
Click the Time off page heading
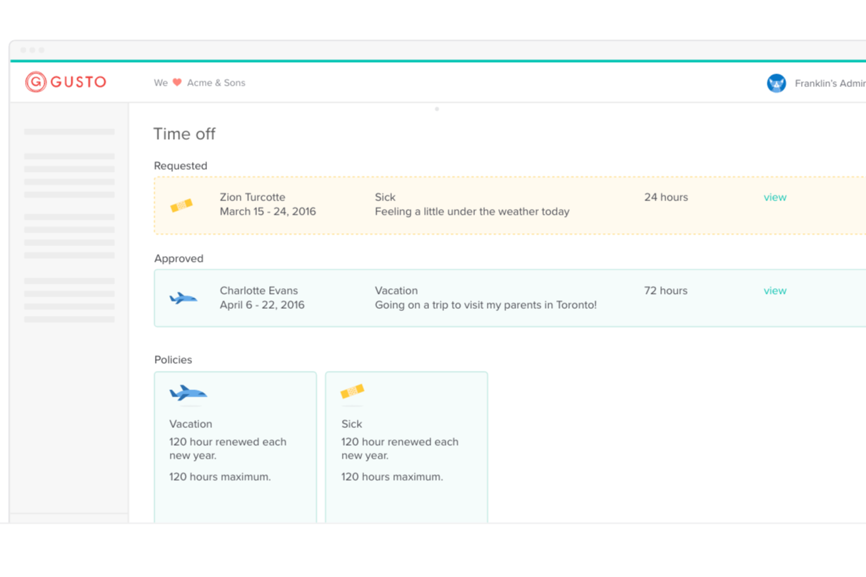pyautogui.click(x=184, y=134)
